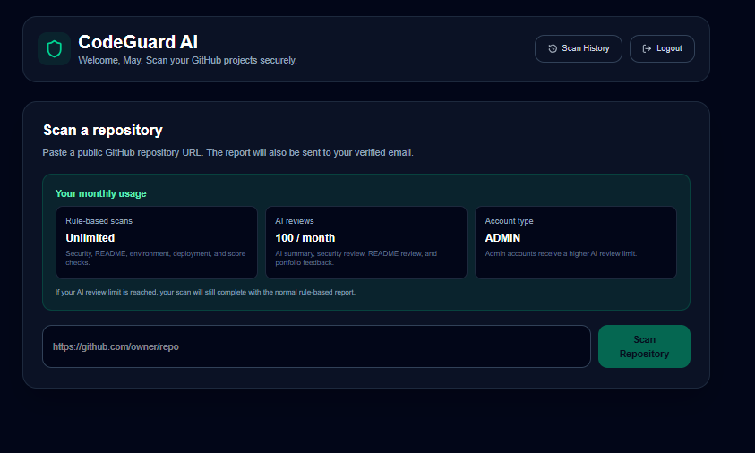Click the 'Rule-based scans' label

[x=99, y=221]
